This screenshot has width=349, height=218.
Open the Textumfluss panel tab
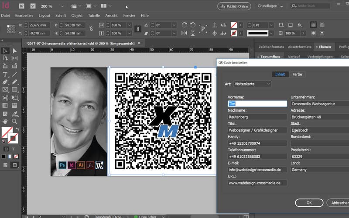270,57
